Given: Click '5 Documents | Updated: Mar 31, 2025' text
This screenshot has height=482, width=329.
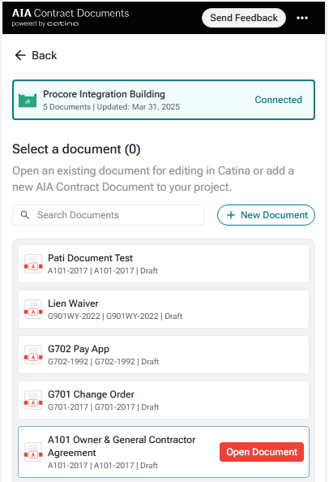Looking at the screenshot, I should (111, 107).
